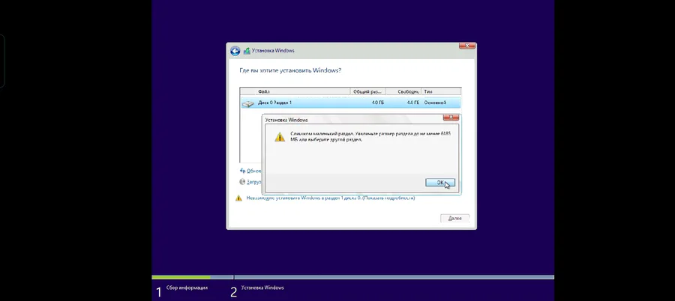The width and height of the screenshot is (675, 301).
Task: Click step 1 Сбор информации
Action: pos(181,291)
